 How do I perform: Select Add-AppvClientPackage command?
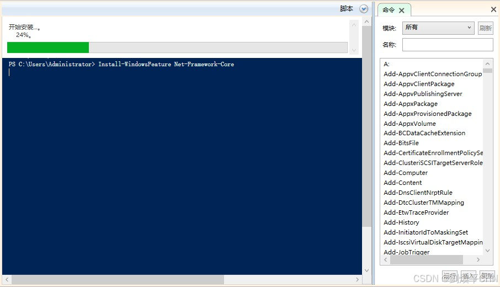point(419,84)
